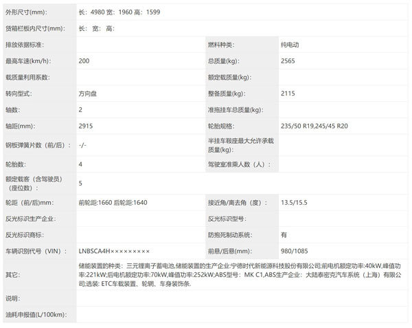
Task: Click the leaf spring value -/-
Action: [82, 145]
